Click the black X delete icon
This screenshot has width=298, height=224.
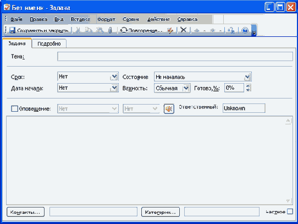pos(183,30)
